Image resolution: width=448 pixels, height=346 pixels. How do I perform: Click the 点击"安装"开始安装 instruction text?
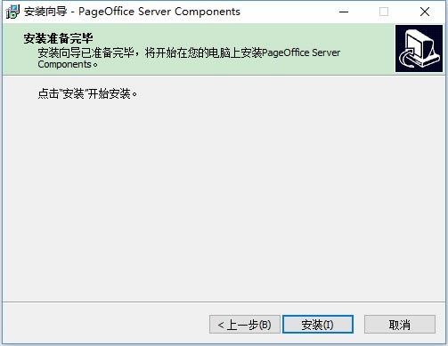(x=87, y=94)
